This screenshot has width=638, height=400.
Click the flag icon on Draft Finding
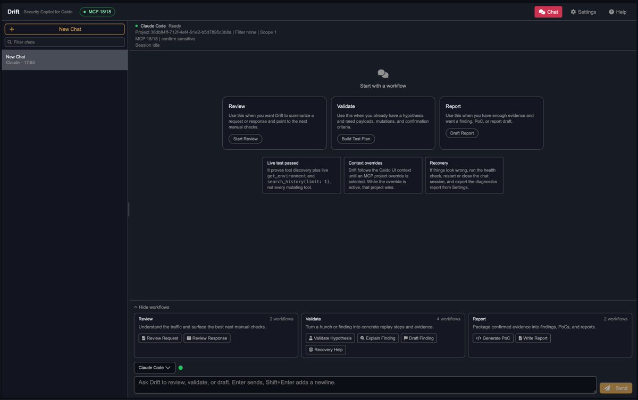406,338
